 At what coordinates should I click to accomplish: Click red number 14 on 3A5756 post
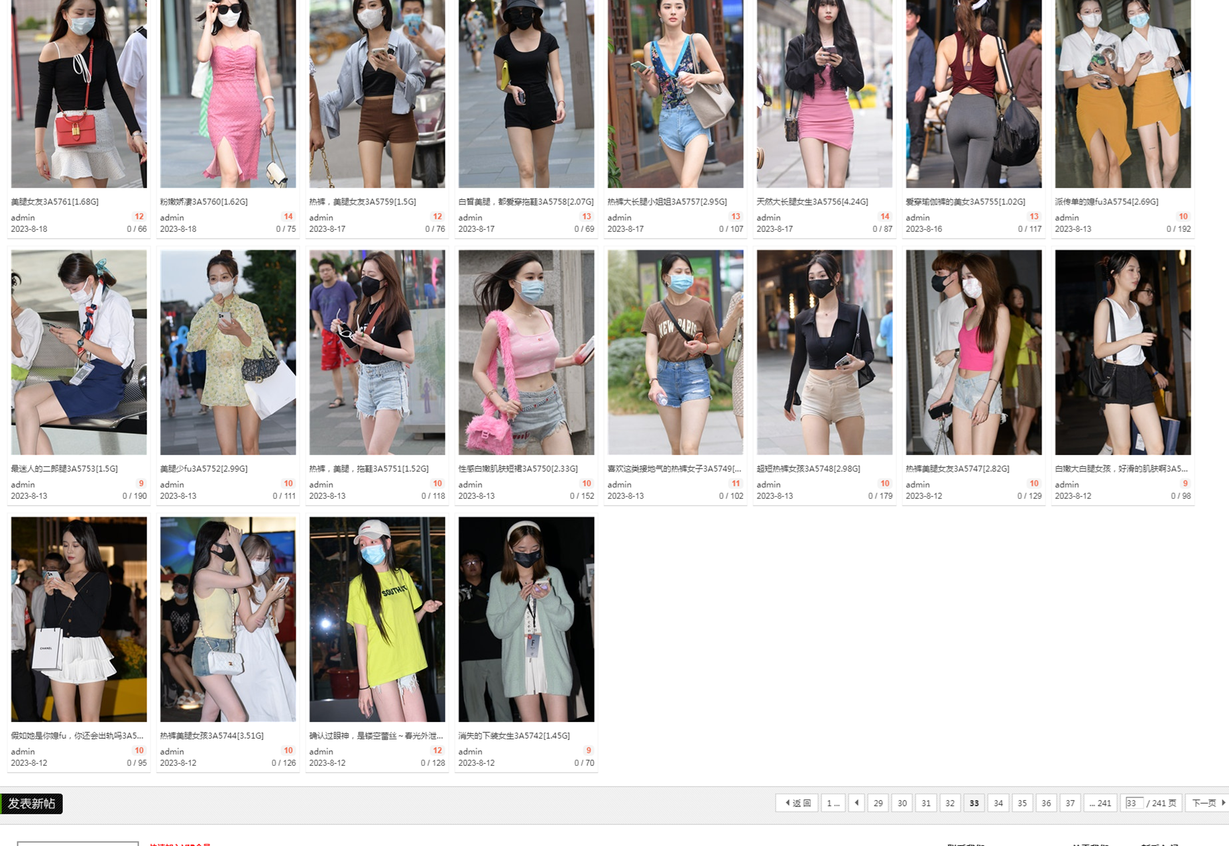(884, 217)
